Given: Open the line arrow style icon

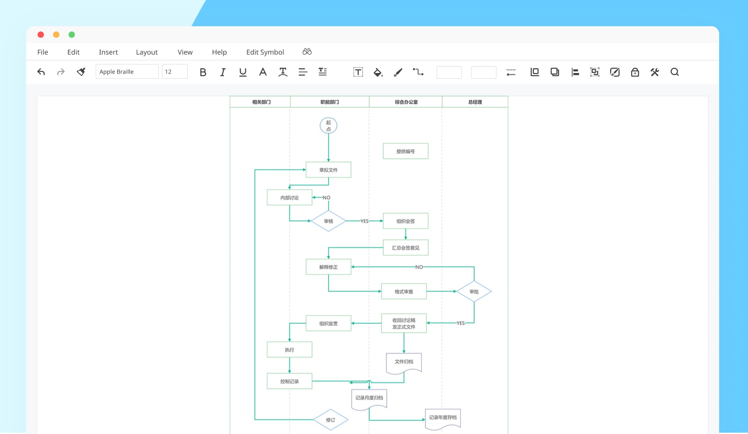Looking at the screenshot, I should click(511, 72).
